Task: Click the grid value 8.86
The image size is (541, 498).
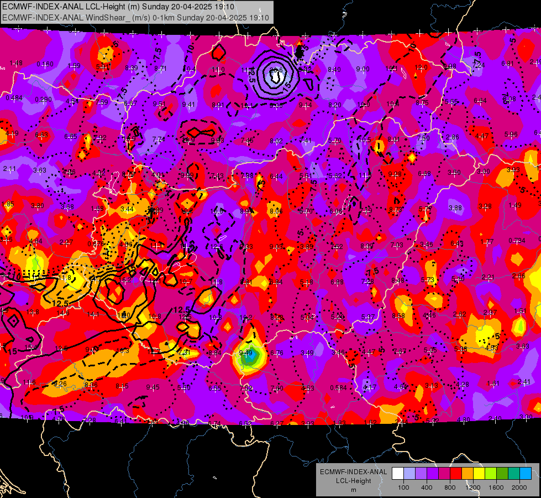Action: point(91,385)
